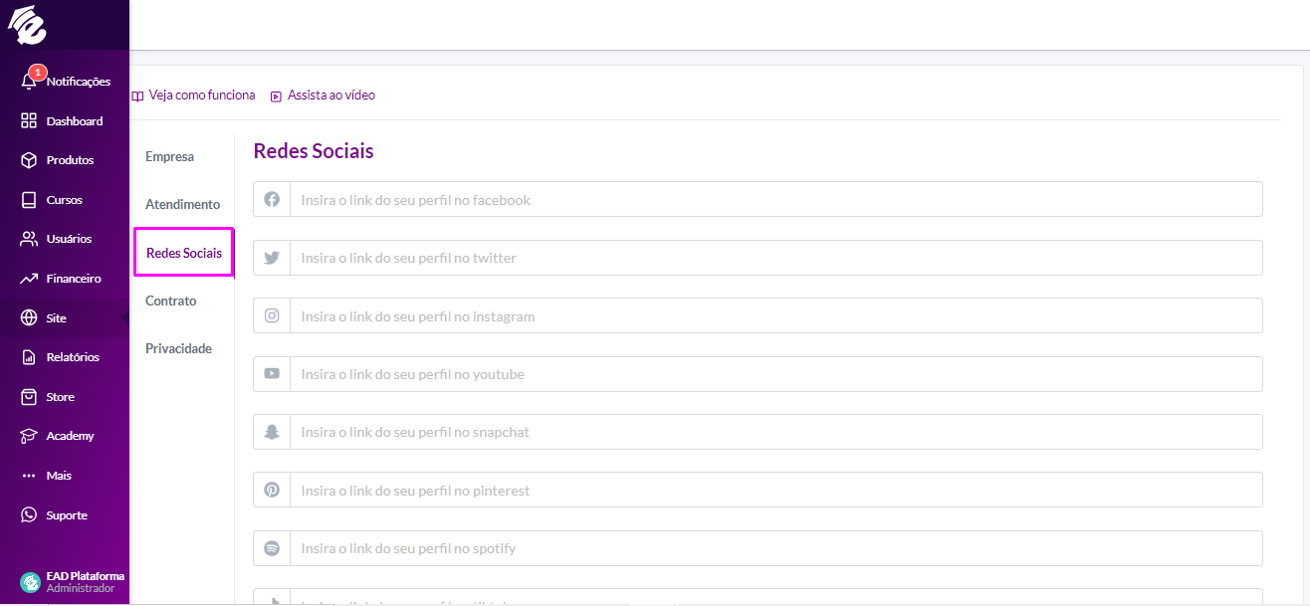Open Store in sidebar
1310x606 pixels.
(65, 397)
